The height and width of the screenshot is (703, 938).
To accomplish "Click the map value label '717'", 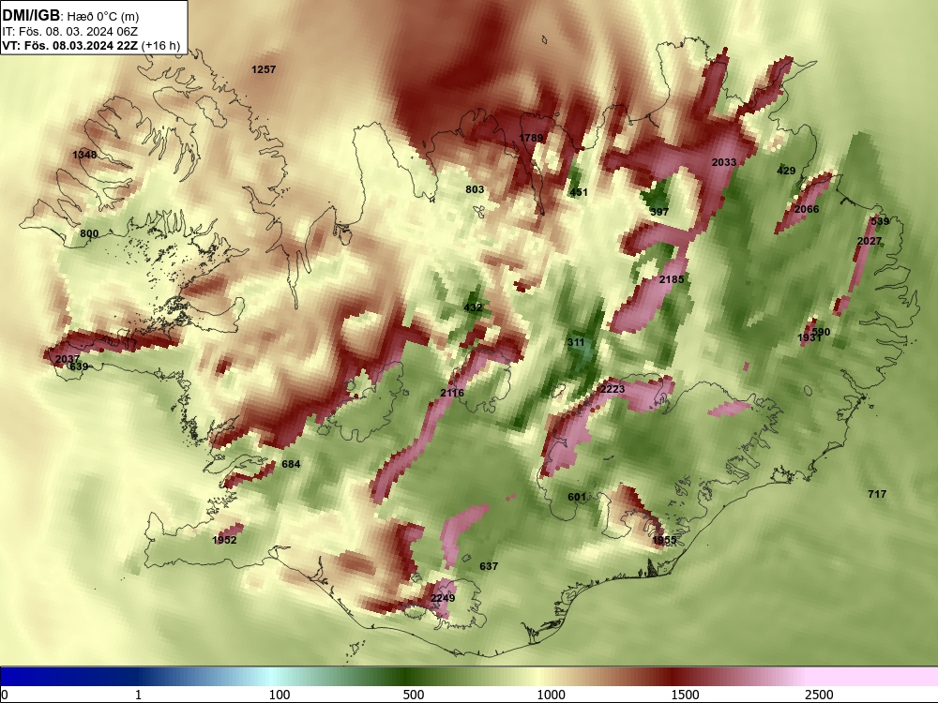I will 877,494.
